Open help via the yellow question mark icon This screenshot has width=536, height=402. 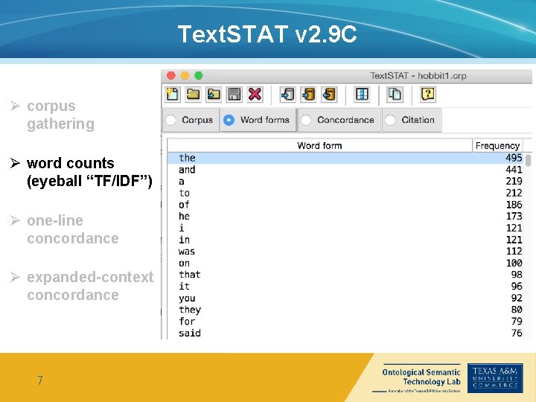pos(427,94)
